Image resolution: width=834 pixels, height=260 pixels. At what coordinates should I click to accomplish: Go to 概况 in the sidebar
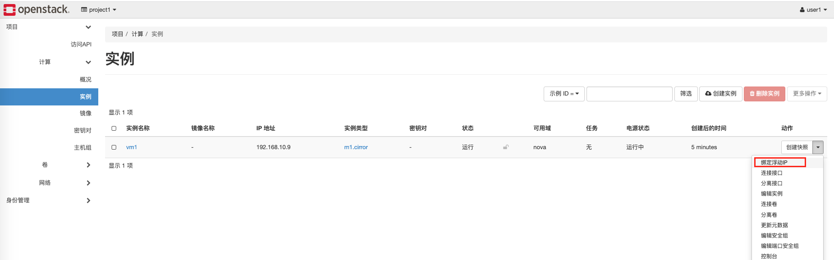click(x=86, y=79)
